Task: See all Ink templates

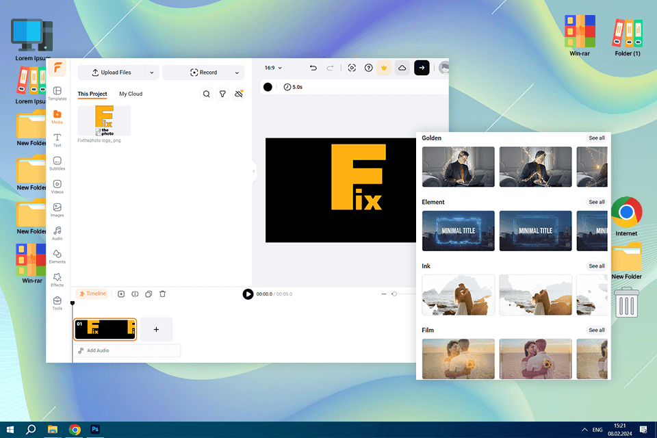Action: pyautogui.click(x=596, y=266)
